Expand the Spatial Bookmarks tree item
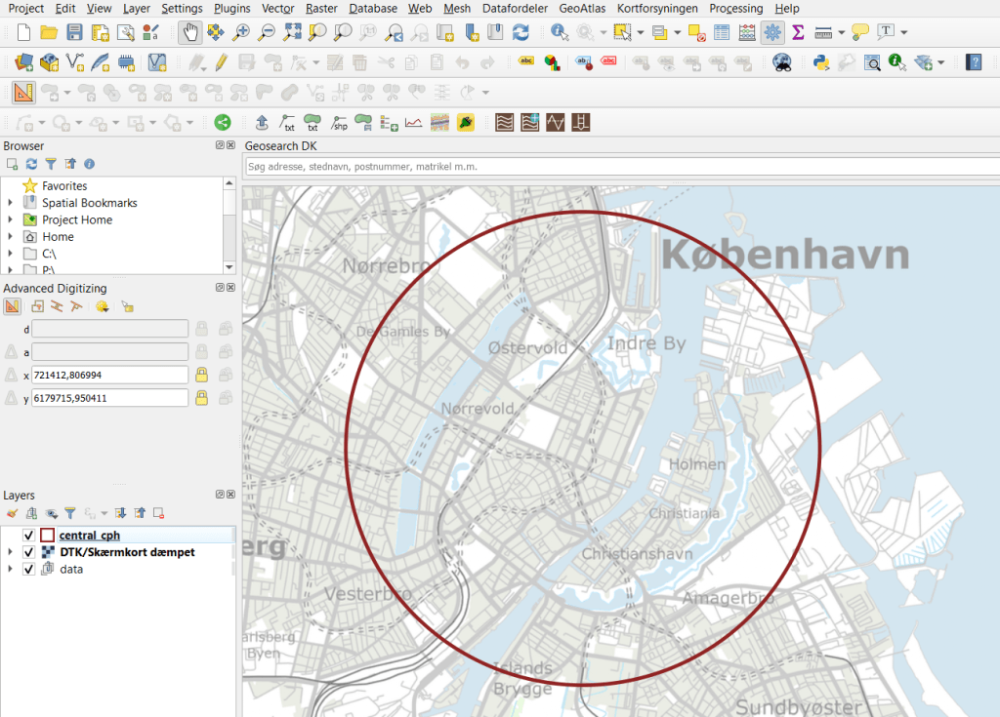The height and width of the screenshot is (717, 1000). pyautogui.click(x=10, y=203)
